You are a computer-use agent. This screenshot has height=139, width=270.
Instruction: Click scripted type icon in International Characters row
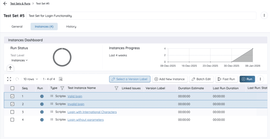pos(51,112)
